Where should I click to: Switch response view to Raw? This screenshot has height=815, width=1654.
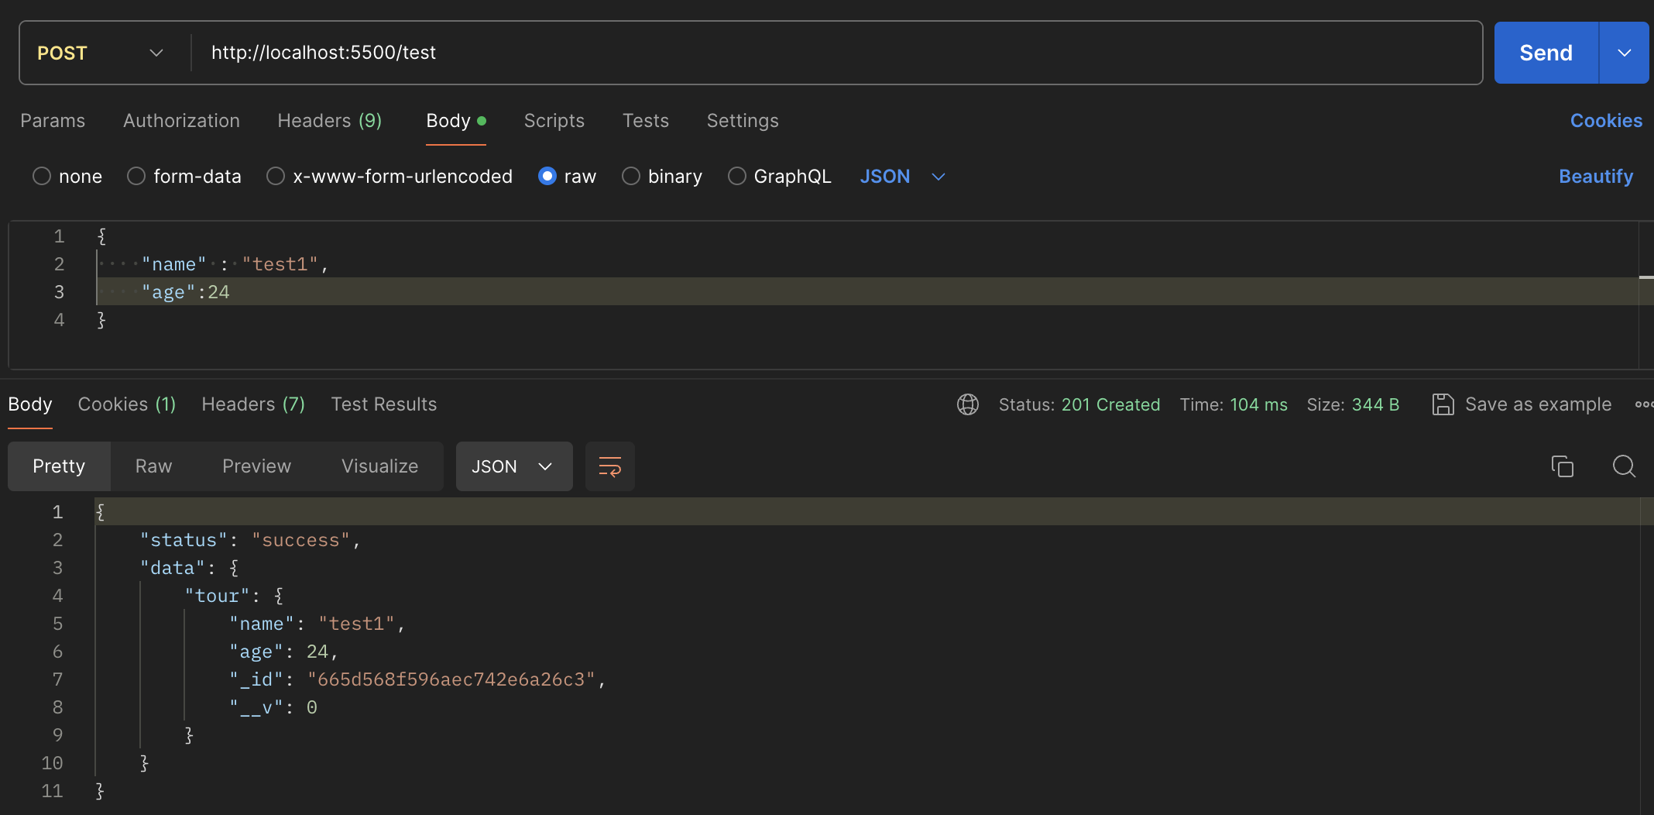(x=153, y=466)
